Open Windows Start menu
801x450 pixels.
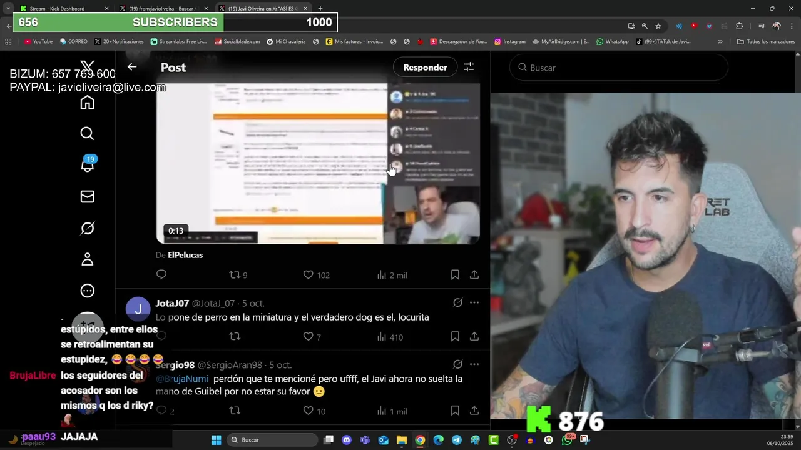216,440
